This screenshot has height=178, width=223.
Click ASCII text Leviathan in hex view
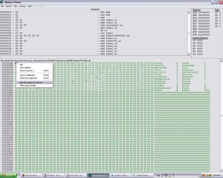pyautogui.click(x=160, y=67)
